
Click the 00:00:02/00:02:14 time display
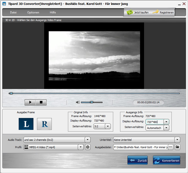[x=148, y=102]
